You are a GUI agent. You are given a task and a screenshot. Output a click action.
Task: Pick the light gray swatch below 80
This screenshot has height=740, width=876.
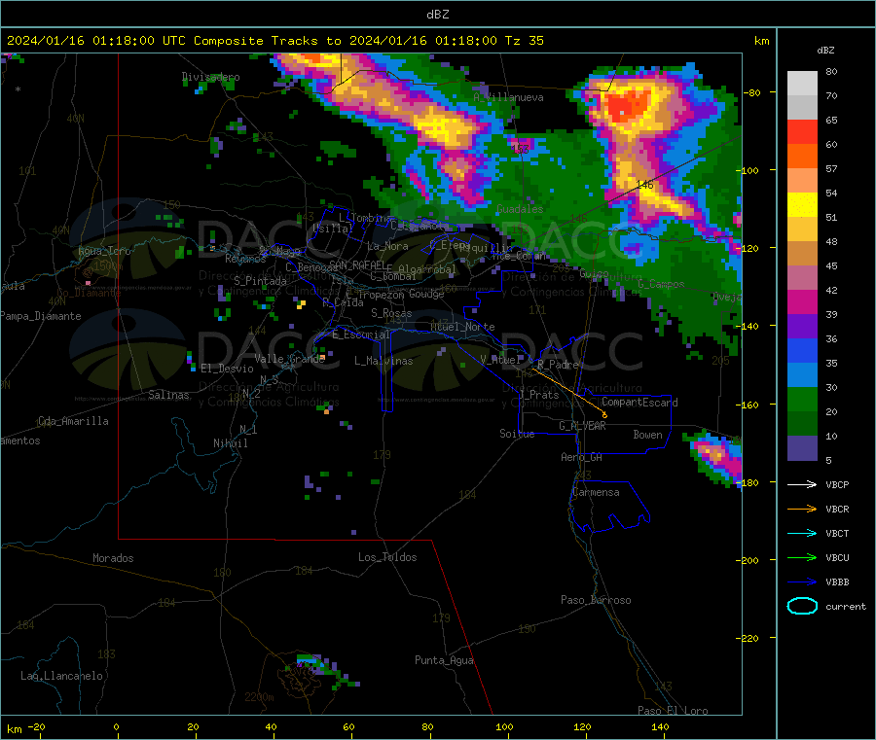(x=802, y=84)
